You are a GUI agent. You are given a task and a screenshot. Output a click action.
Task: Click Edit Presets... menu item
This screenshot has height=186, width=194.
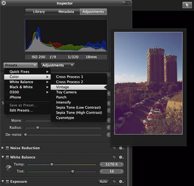tap(28, 111)
